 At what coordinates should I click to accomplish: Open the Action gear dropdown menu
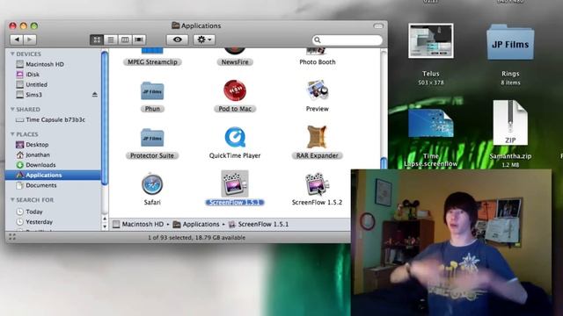[x=204, y=39]
